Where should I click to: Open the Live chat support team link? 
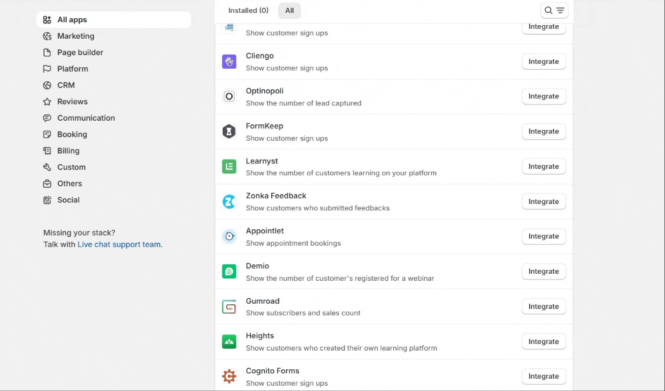(119, 244)
